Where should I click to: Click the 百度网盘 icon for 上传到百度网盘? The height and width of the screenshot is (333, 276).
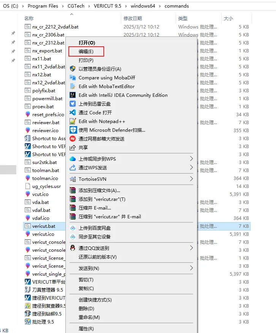(73, 228)
